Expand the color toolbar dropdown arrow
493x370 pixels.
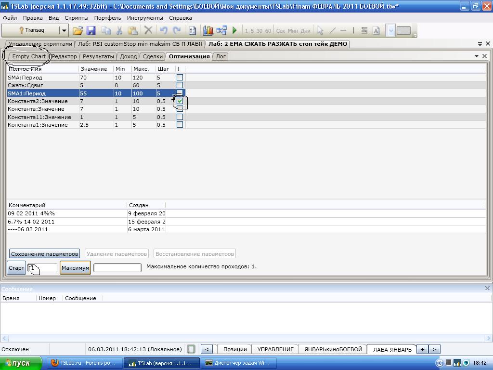click(391, 30)
